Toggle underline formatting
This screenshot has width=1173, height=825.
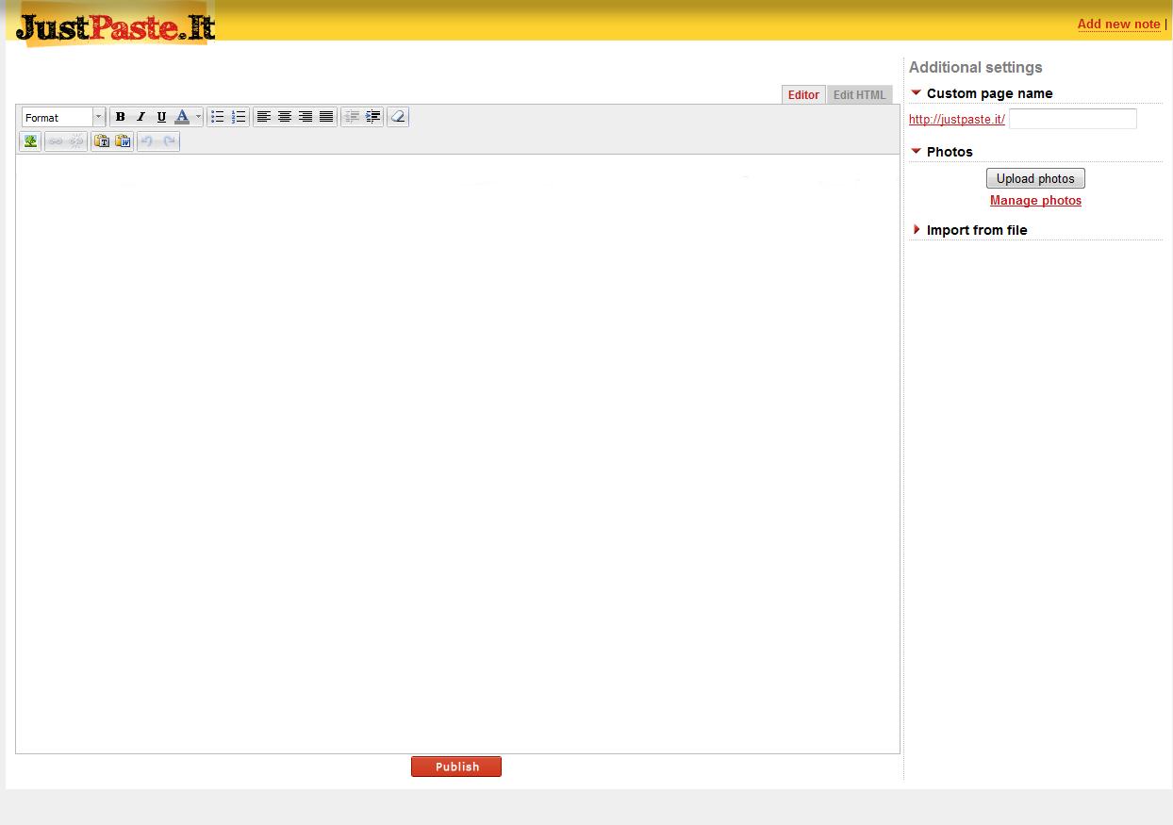click(x=161, y=116)
